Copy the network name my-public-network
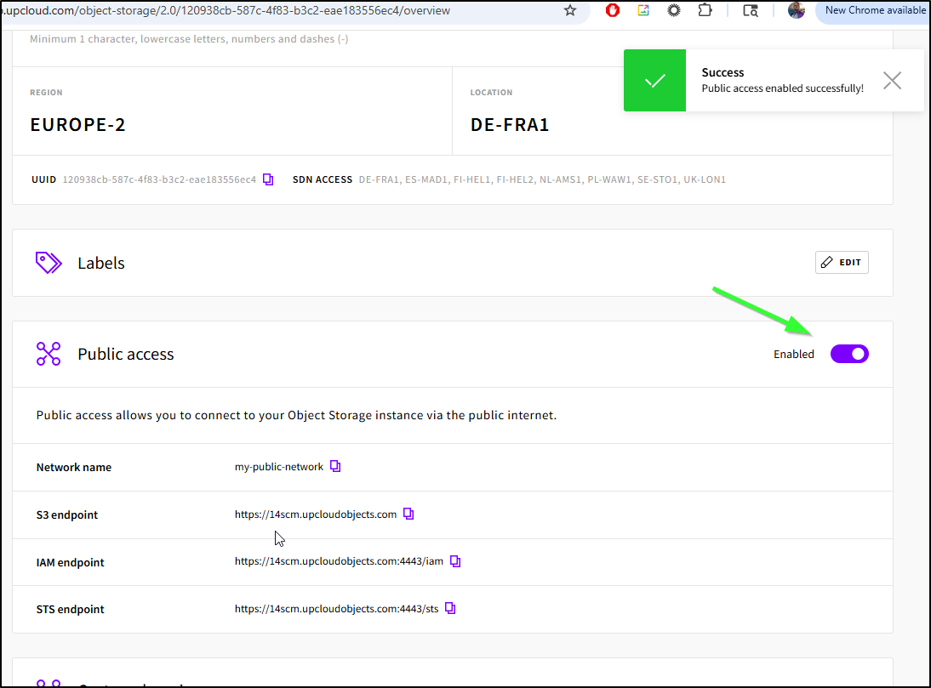 click(x=335, y=466)
